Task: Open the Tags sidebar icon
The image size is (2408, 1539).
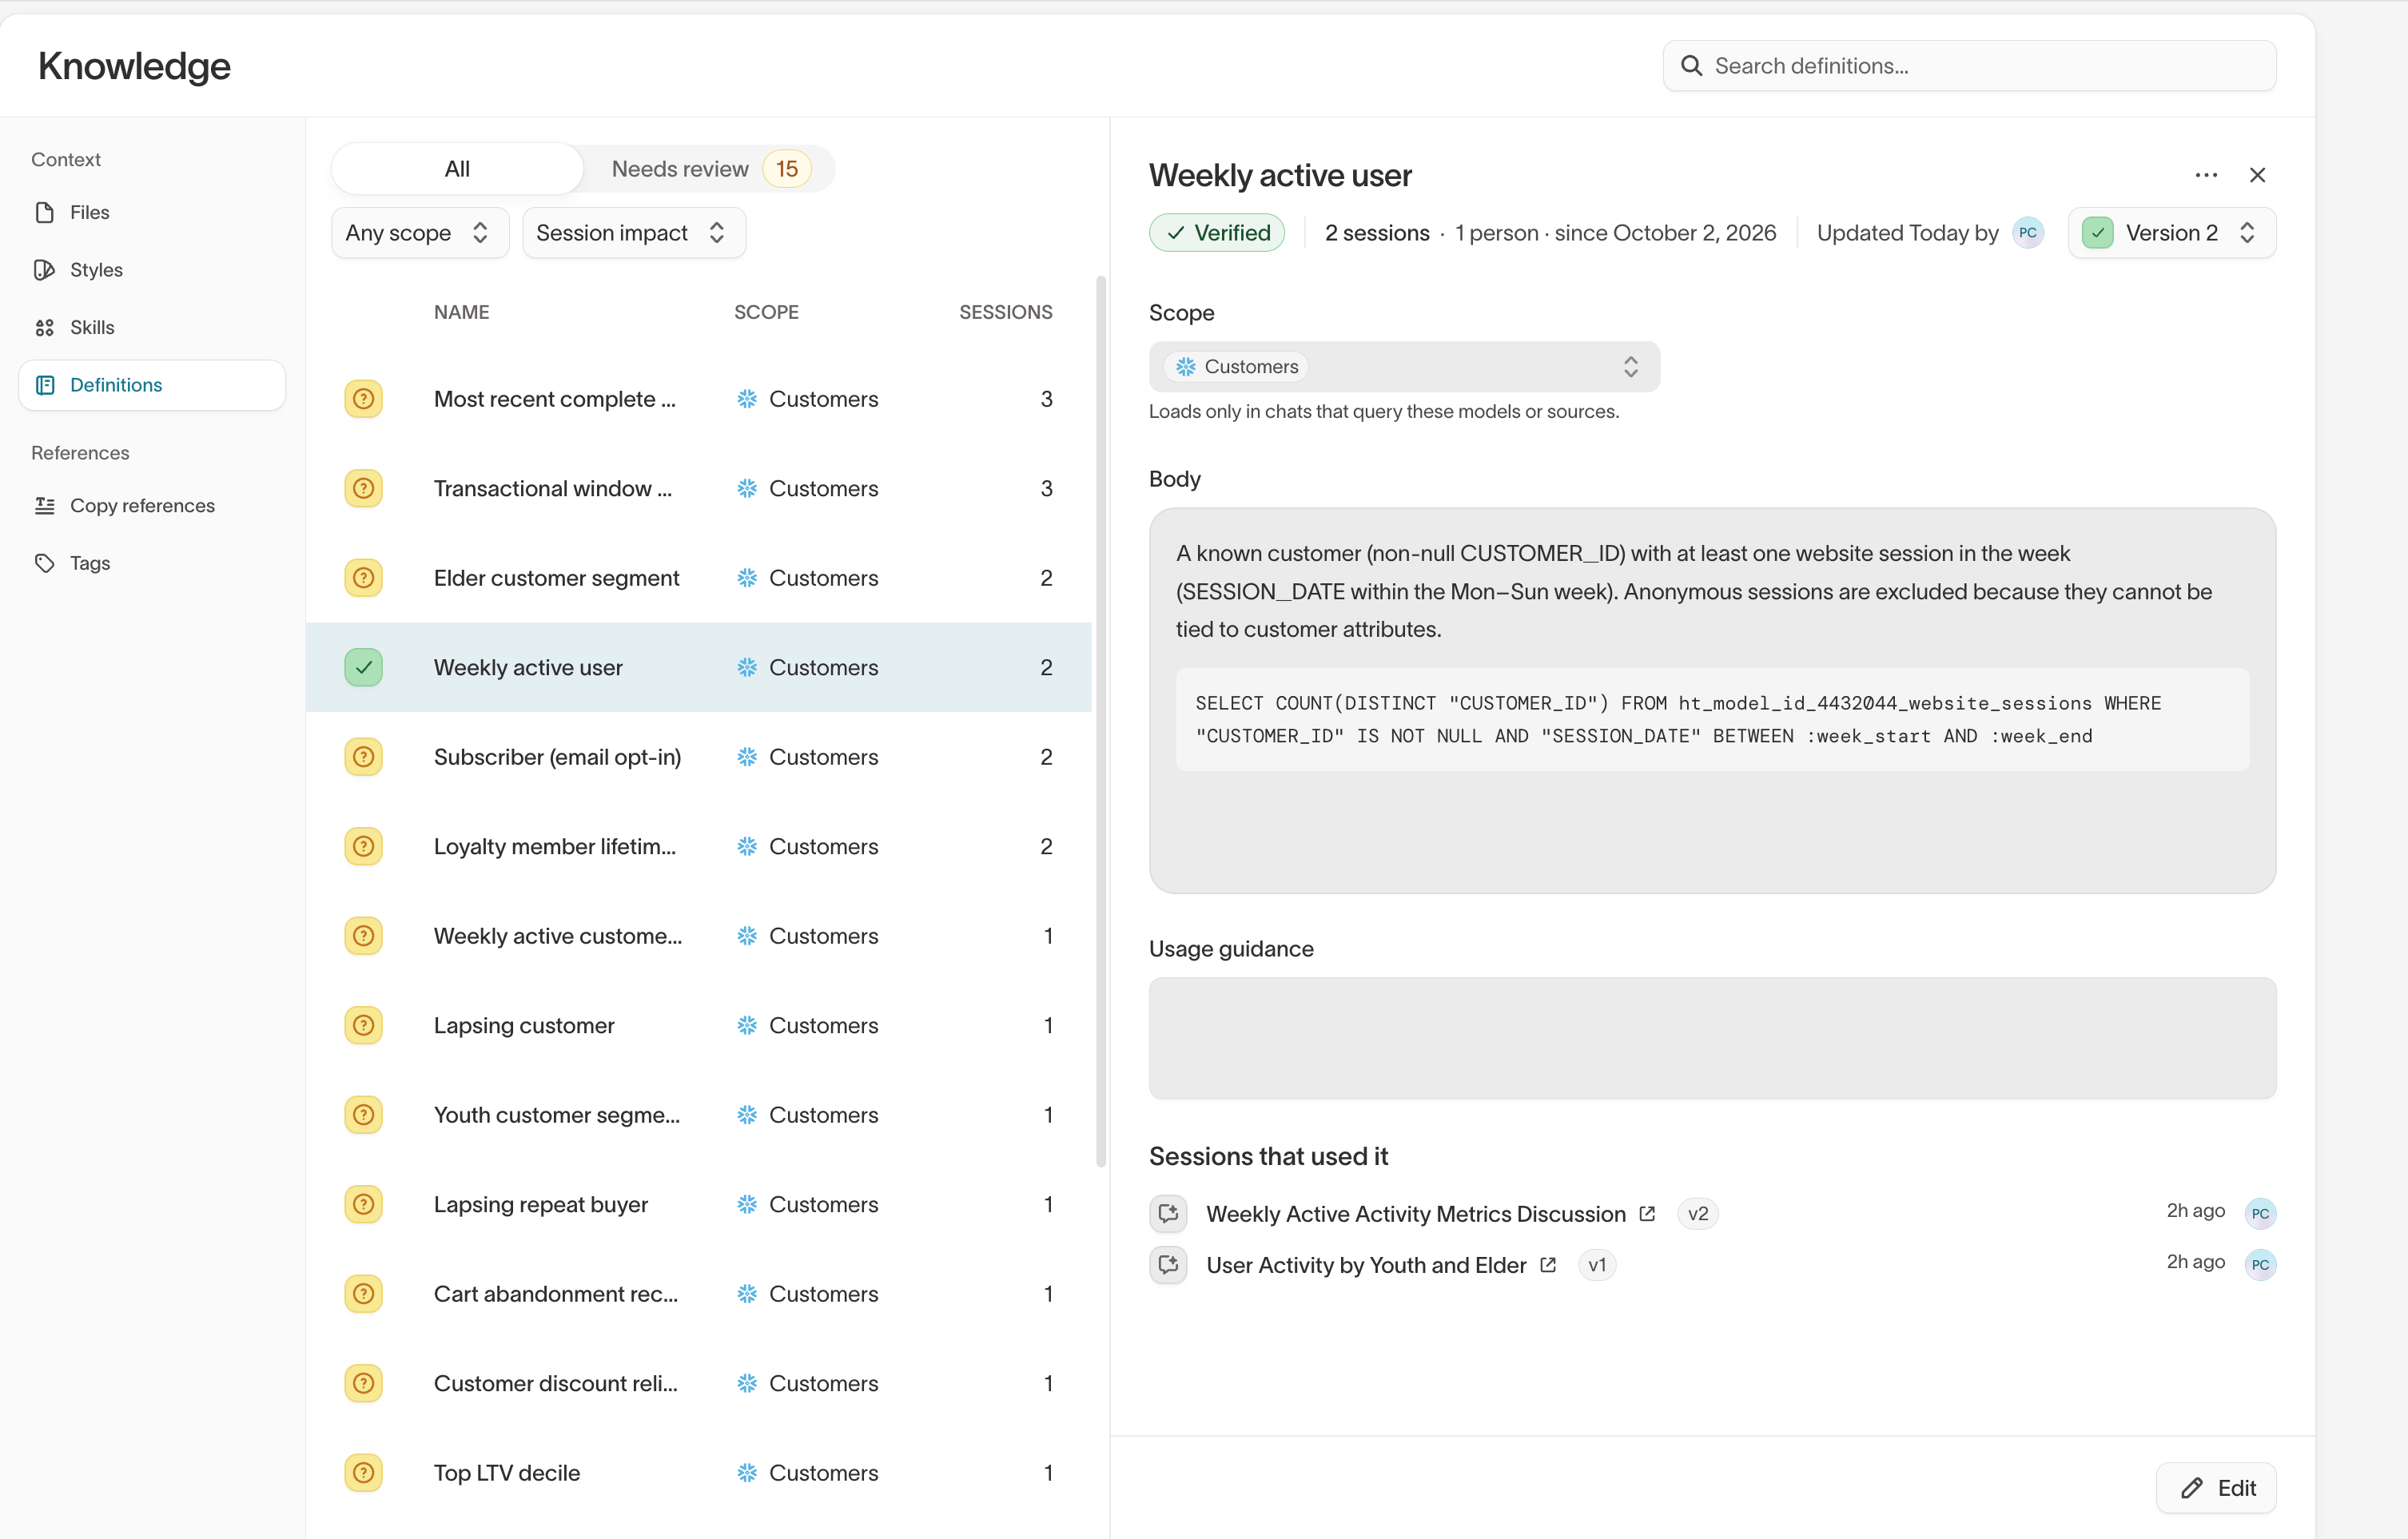Action: (x=45, y=563)
